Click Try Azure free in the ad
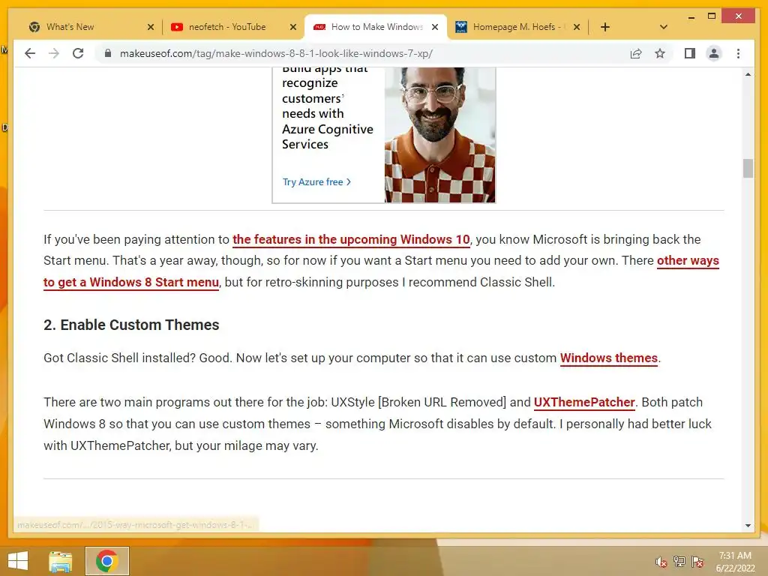 [316, 181]
